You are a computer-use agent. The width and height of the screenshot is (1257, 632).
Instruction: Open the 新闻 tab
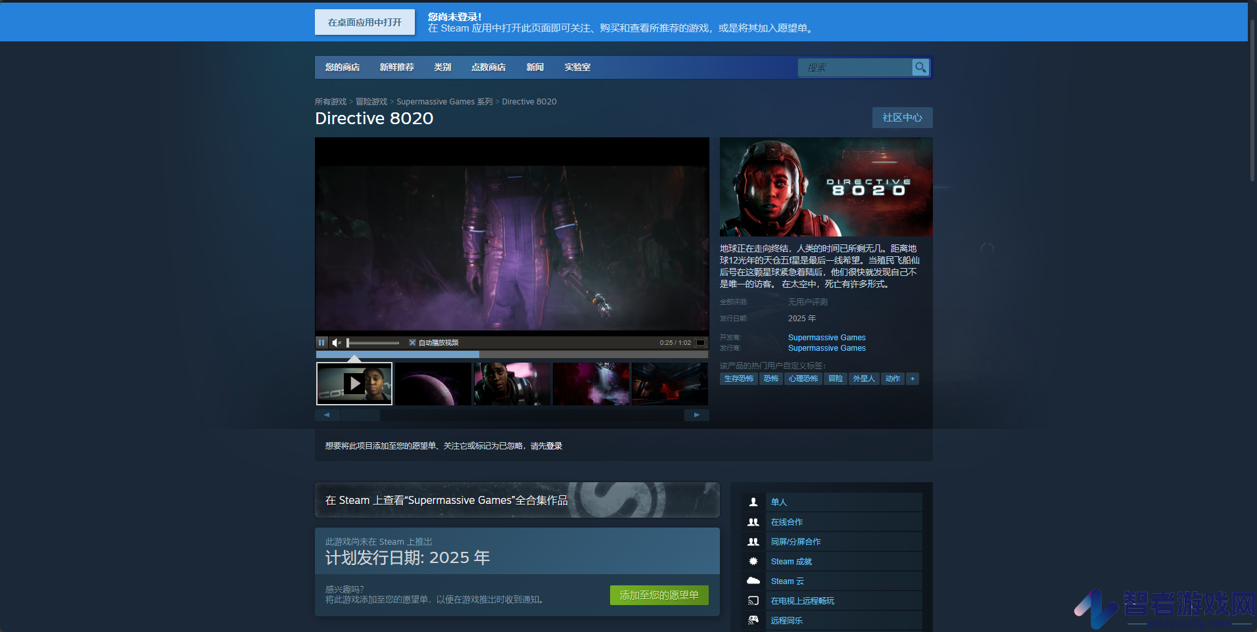tap(535, 67)
